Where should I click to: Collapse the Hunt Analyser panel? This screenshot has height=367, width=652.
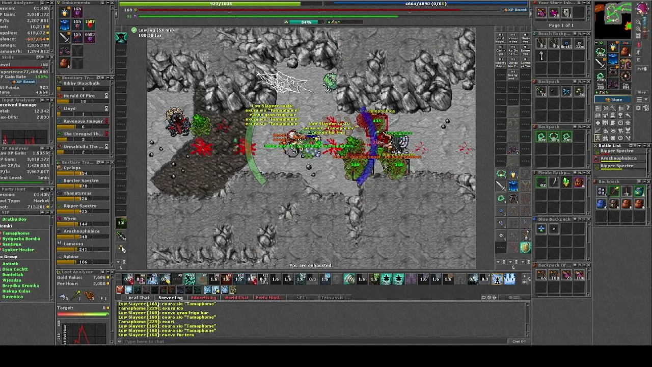(x=47, y=3)
